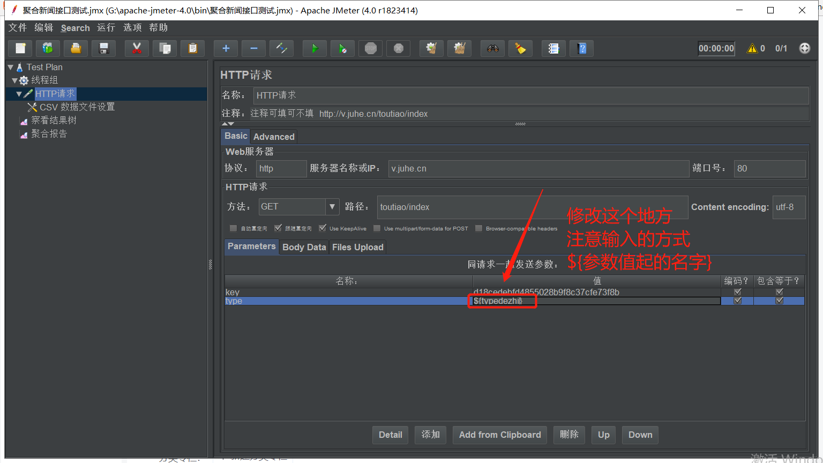Toggle 包含等于 checkbox for type row

point(780,301)
